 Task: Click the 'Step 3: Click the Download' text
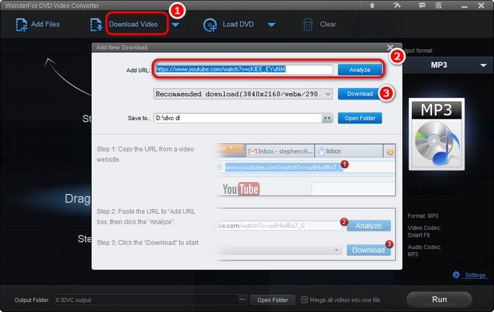(148, 243)
